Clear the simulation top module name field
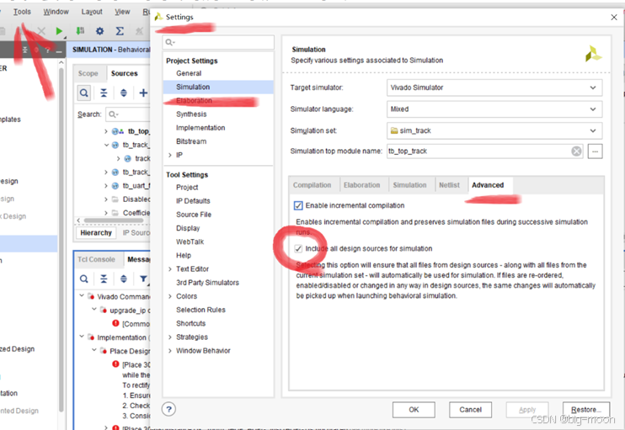This screenshot has height=430, width=625. (x=576, y=151)
